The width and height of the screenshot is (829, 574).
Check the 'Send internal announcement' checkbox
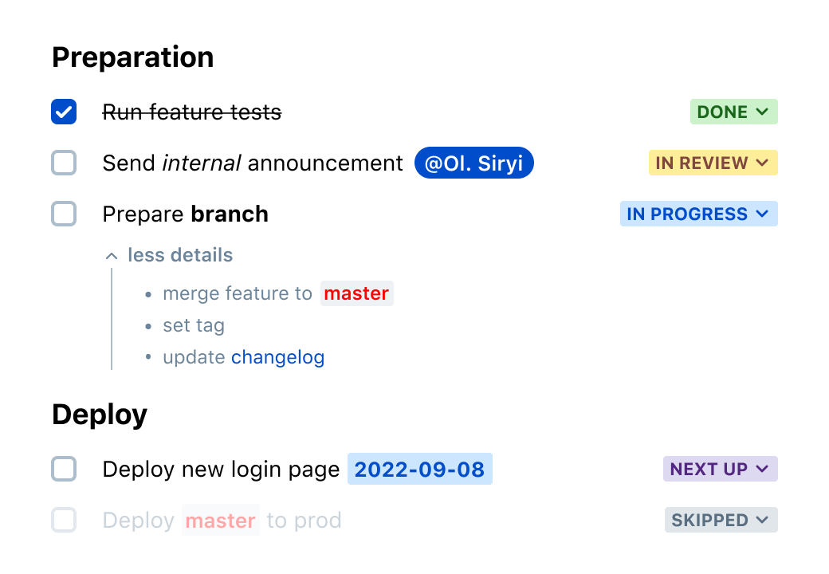pyautogui.click(x=63, y=163)
